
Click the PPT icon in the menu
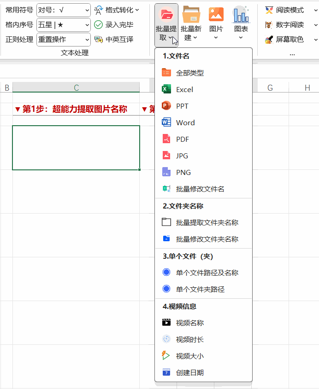coord(166,106)
